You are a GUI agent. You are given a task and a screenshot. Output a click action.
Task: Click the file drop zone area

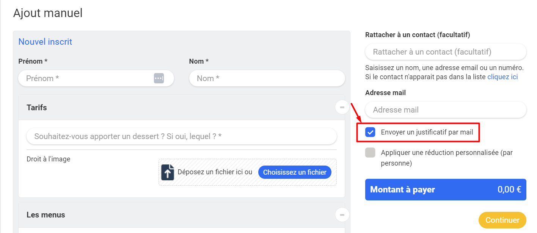[248, 172]
